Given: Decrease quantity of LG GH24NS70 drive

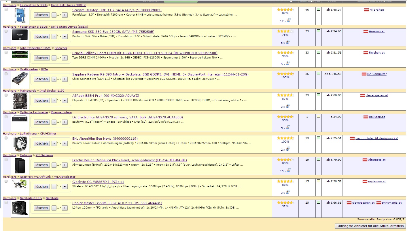Looking at the screenshot, I should (54, 122).
